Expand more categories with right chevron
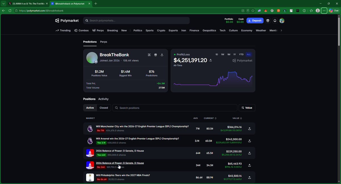The width and height of the screenshot is (341, 184). (x=281, y=30)
